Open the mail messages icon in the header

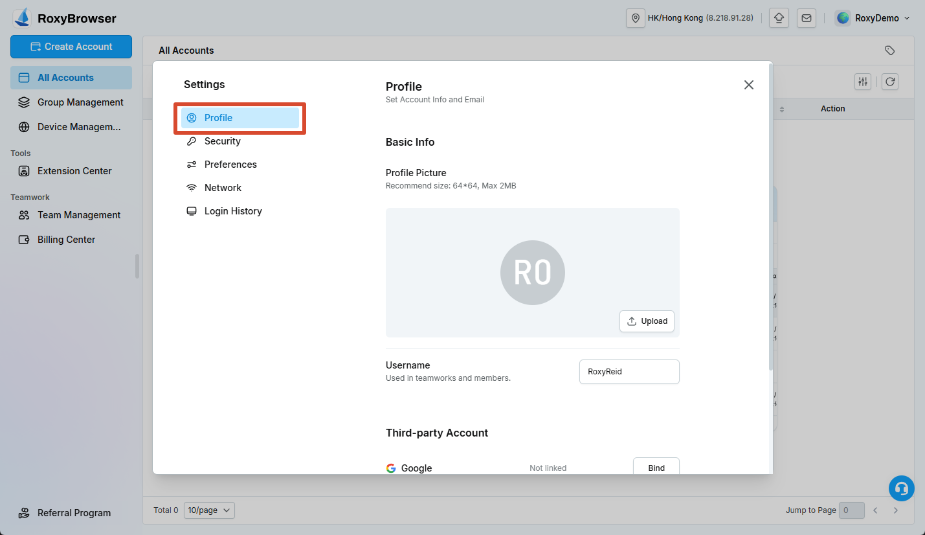tap(807, 18)
